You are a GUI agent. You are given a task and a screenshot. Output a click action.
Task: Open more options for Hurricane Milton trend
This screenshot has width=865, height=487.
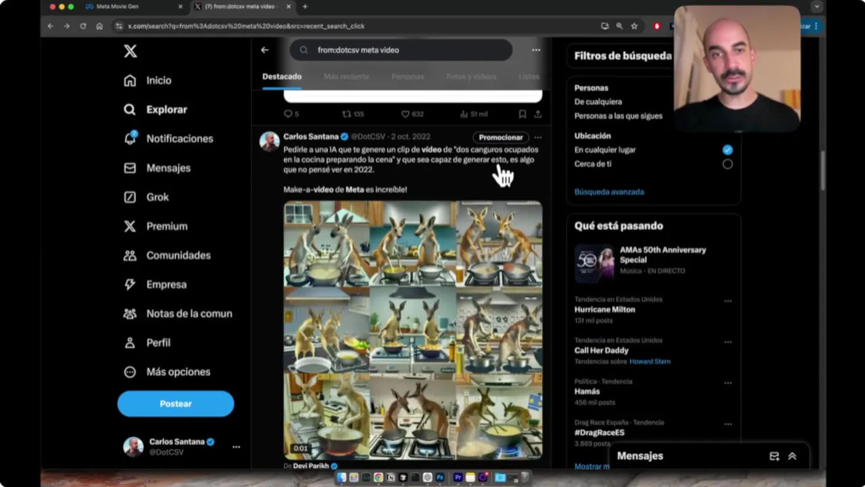tap(728, 301)
